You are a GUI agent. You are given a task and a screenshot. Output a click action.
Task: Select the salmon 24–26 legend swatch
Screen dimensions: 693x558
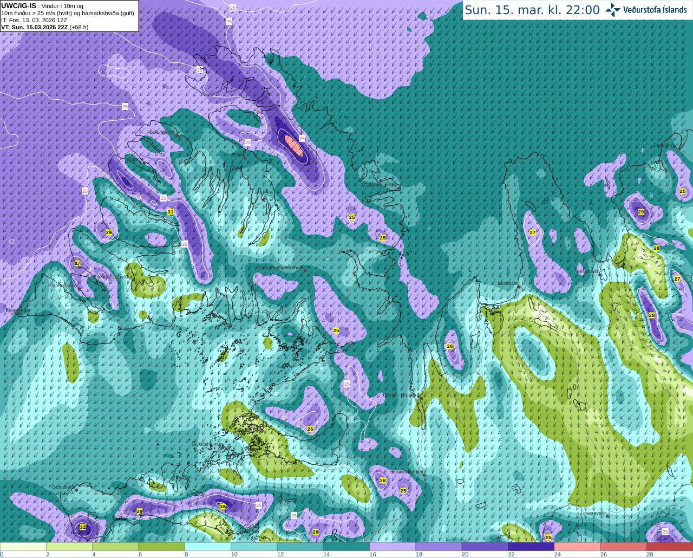click(x=578, y=547)
